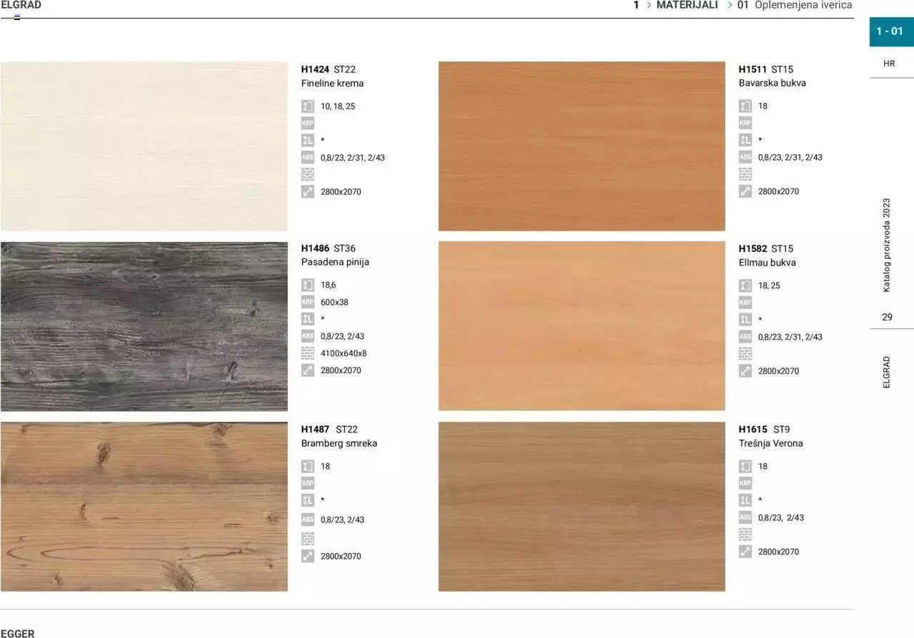
Task: Click the panel pattern icon beside 4100x640x8
Action: pyautogui.click(x=308, y=353)
